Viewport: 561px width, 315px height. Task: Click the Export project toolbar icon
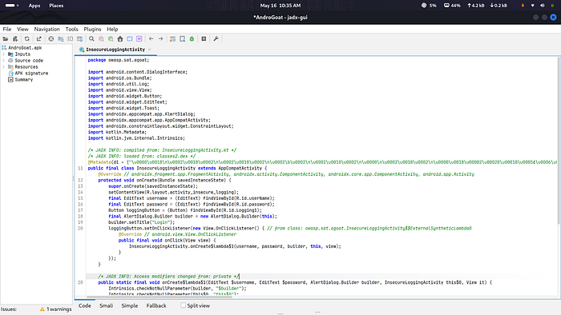coord(38,39)
